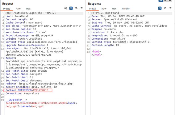Switch to Hex tab in Response panel

[x=114, y=9]
